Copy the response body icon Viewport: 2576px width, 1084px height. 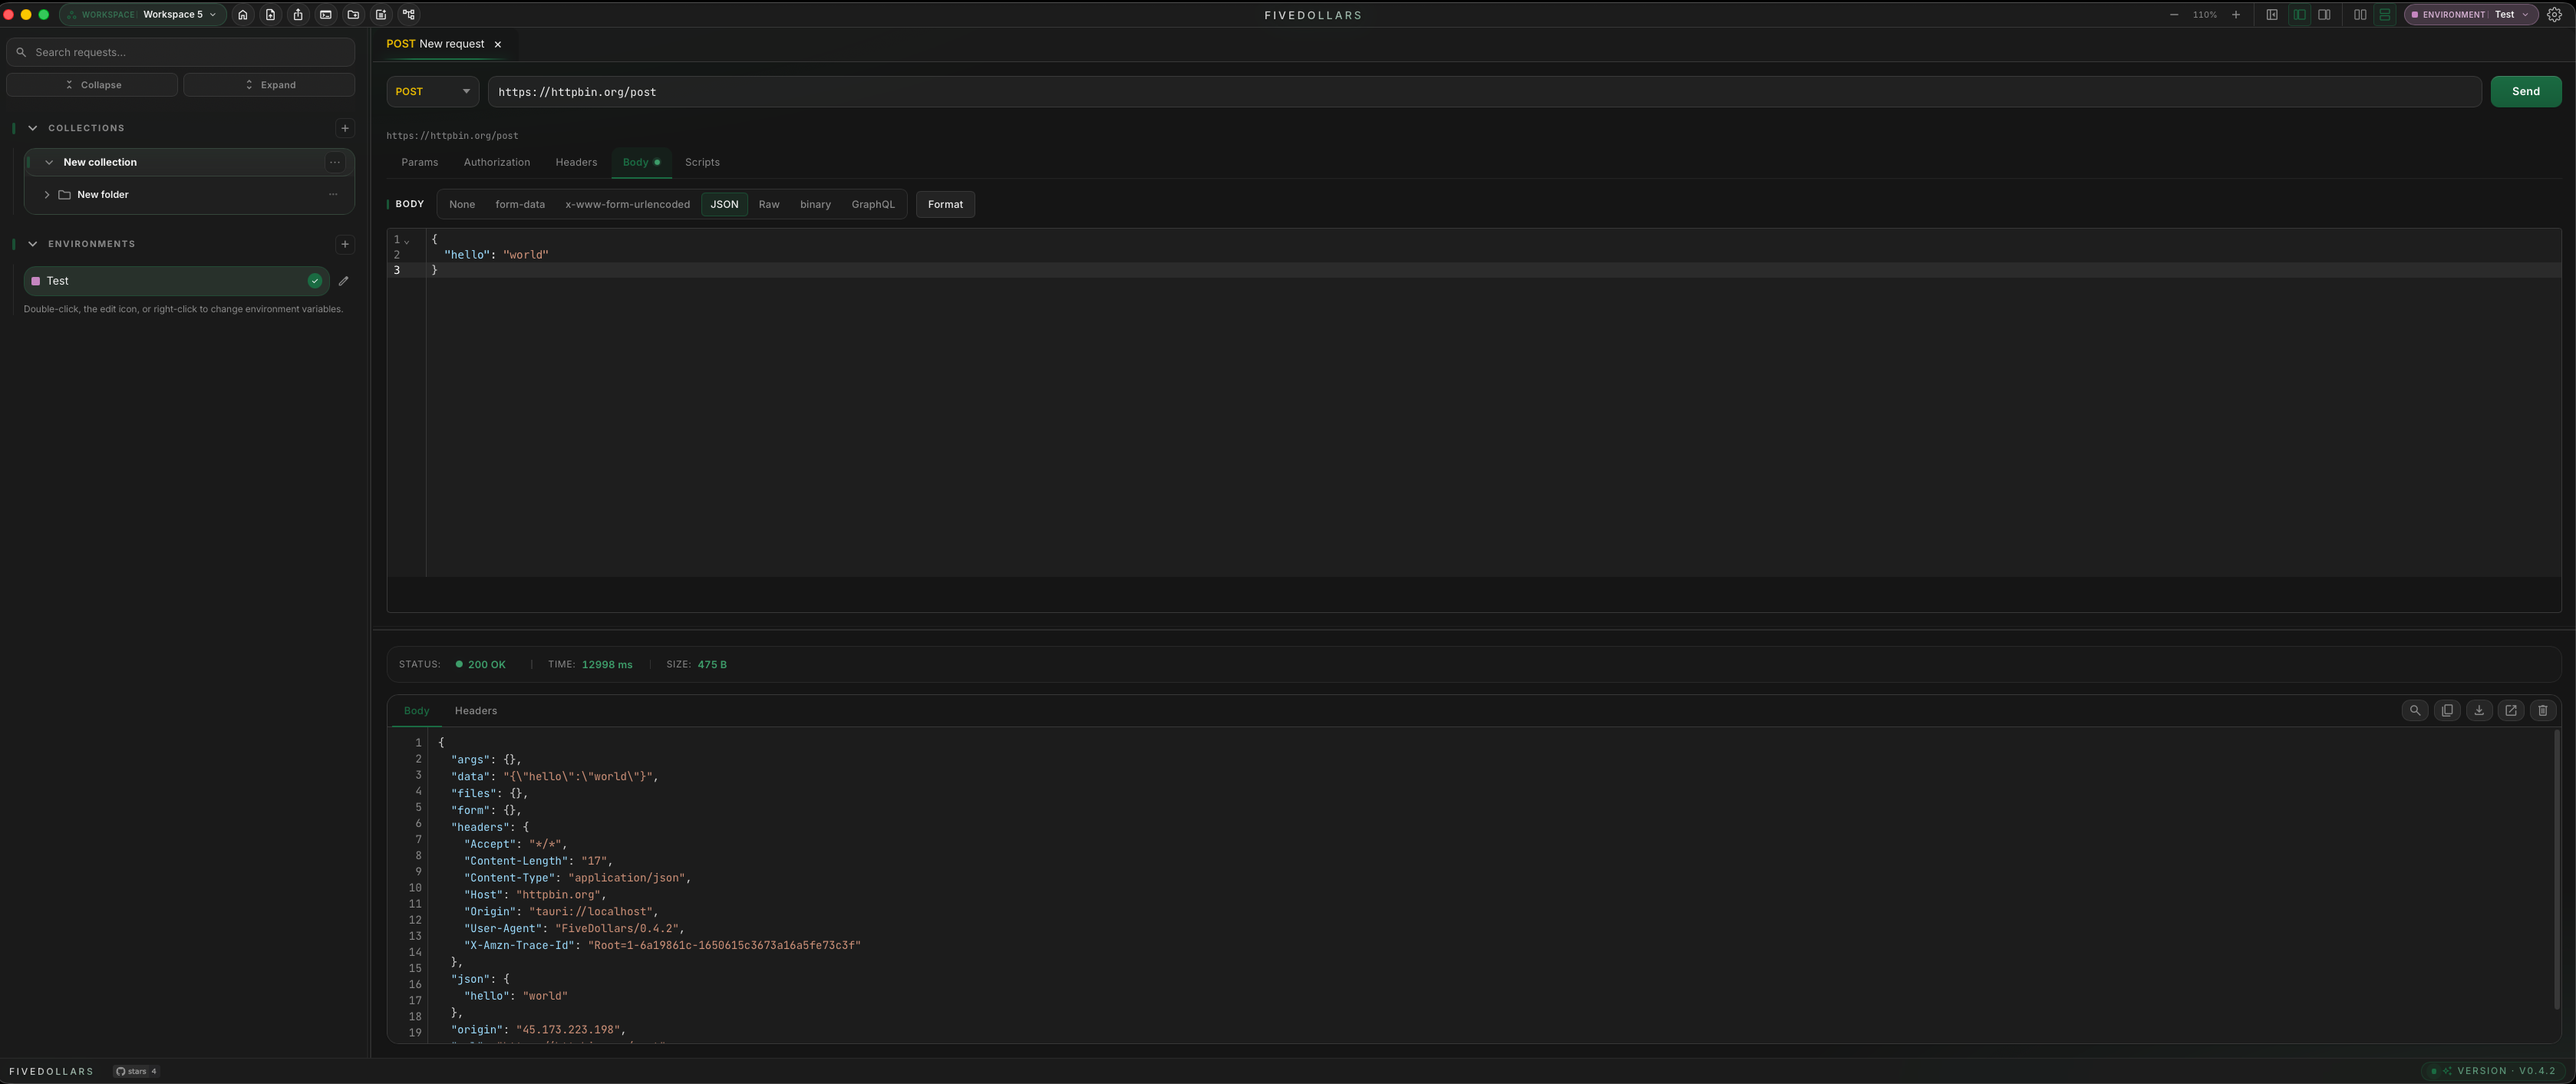click(x=2447, y=711)
